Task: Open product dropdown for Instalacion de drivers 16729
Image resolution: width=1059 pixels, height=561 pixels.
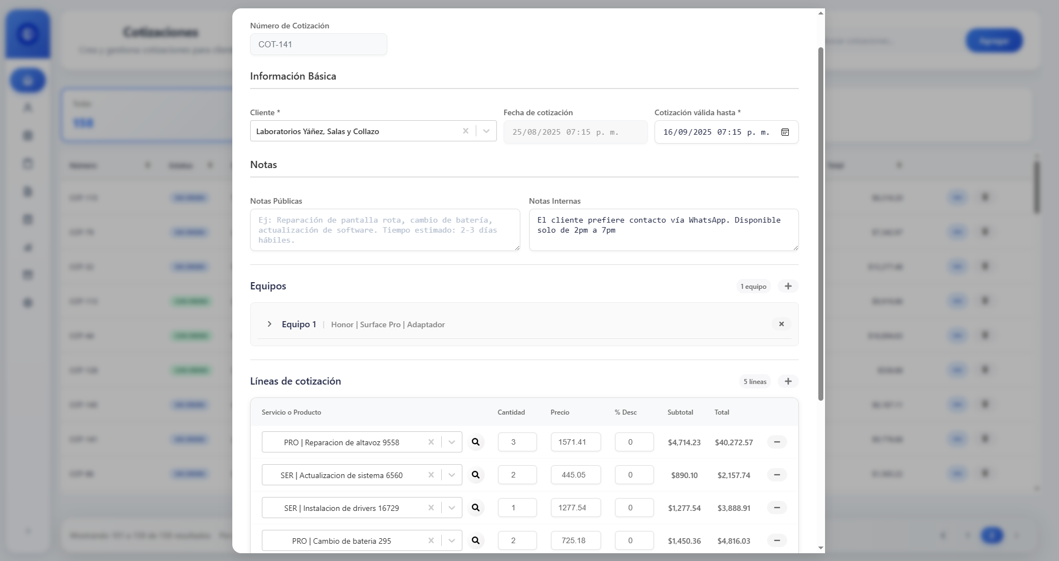Action: point(452,508)
